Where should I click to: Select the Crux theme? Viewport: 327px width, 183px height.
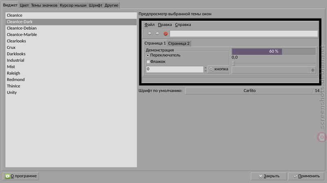[71, 48]
